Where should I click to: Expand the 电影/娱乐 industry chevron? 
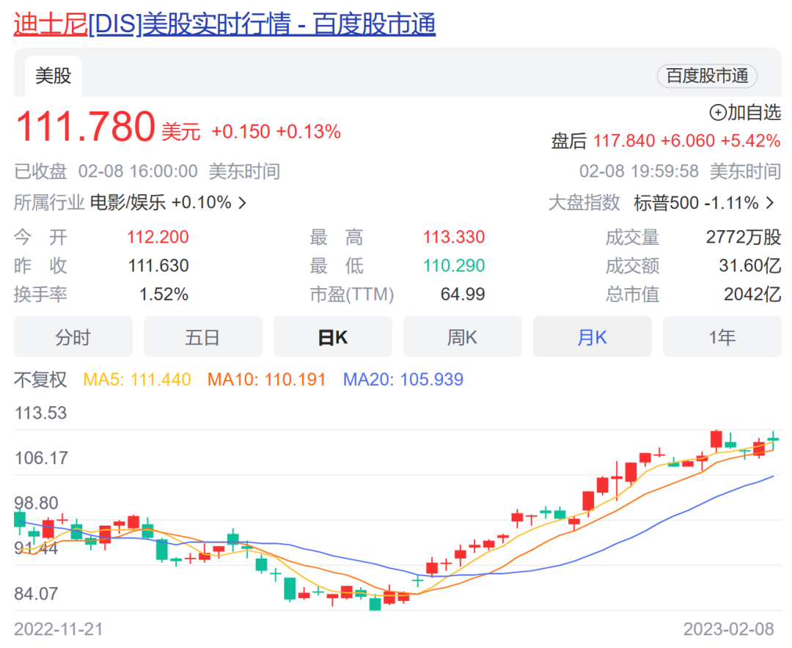(x=243, y=203)
